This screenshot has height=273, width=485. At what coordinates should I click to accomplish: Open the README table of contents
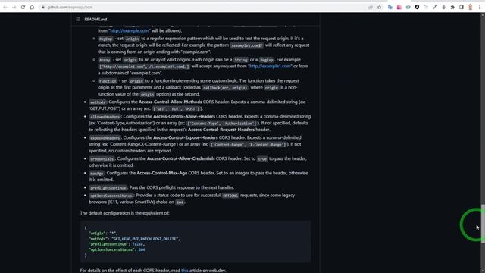coord(78,19)
